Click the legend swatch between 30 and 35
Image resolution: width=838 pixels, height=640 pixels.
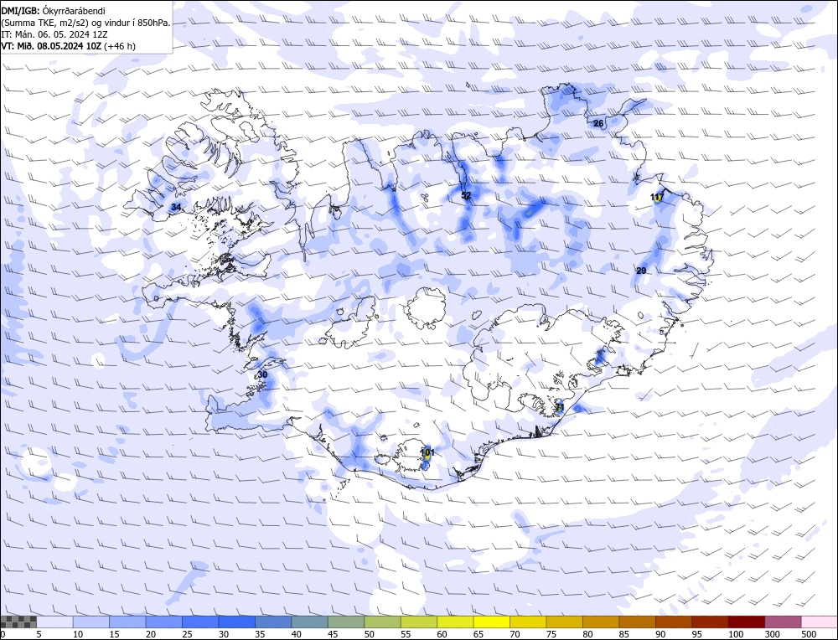237,622
